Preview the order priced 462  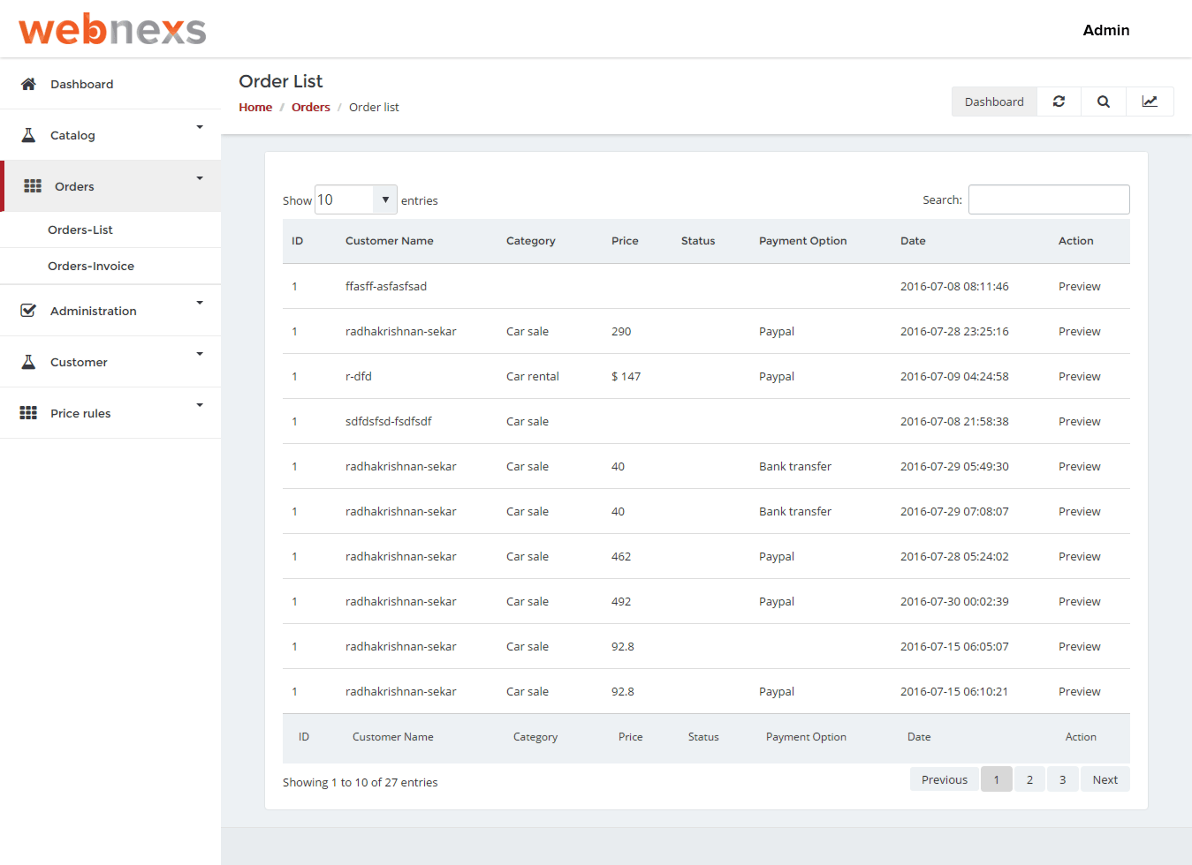(1080, 556)
